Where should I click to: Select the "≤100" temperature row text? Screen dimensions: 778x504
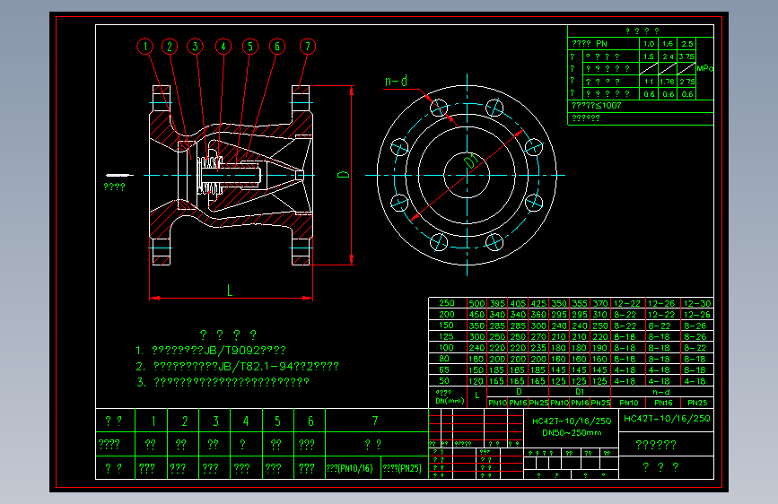[597, 106]
